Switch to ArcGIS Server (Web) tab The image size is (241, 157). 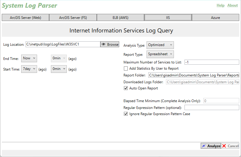pos(26,17)
